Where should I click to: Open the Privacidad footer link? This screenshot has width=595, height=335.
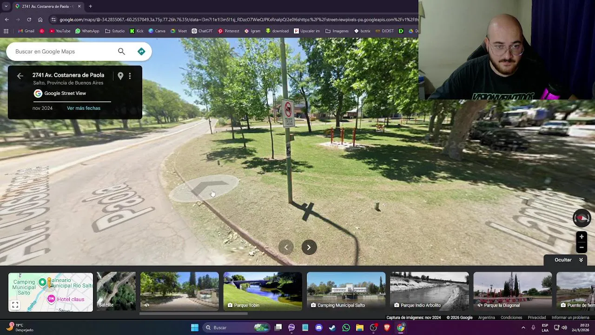click(537, 318)
